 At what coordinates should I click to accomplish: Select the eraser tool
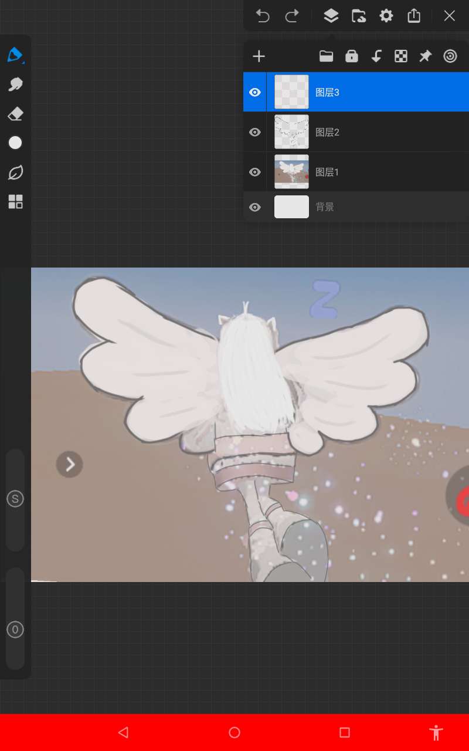point(15,114)
